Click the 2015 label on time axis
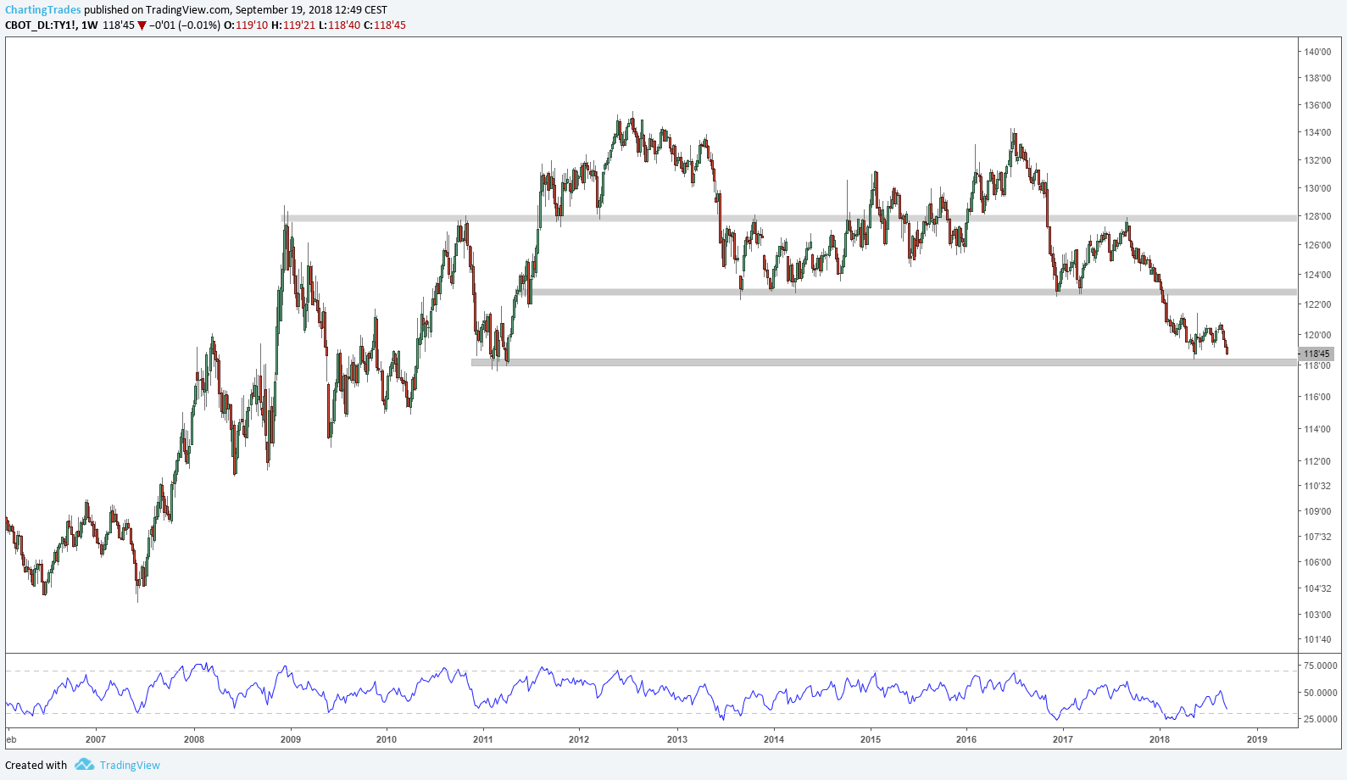This screenshot has width=1347, height=780. click(871, 739)
